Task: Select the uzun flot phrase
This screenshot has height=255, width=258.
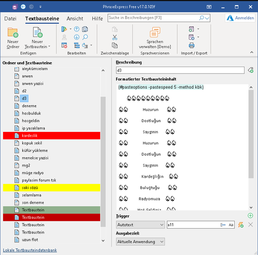Action: tap(30, 240)
